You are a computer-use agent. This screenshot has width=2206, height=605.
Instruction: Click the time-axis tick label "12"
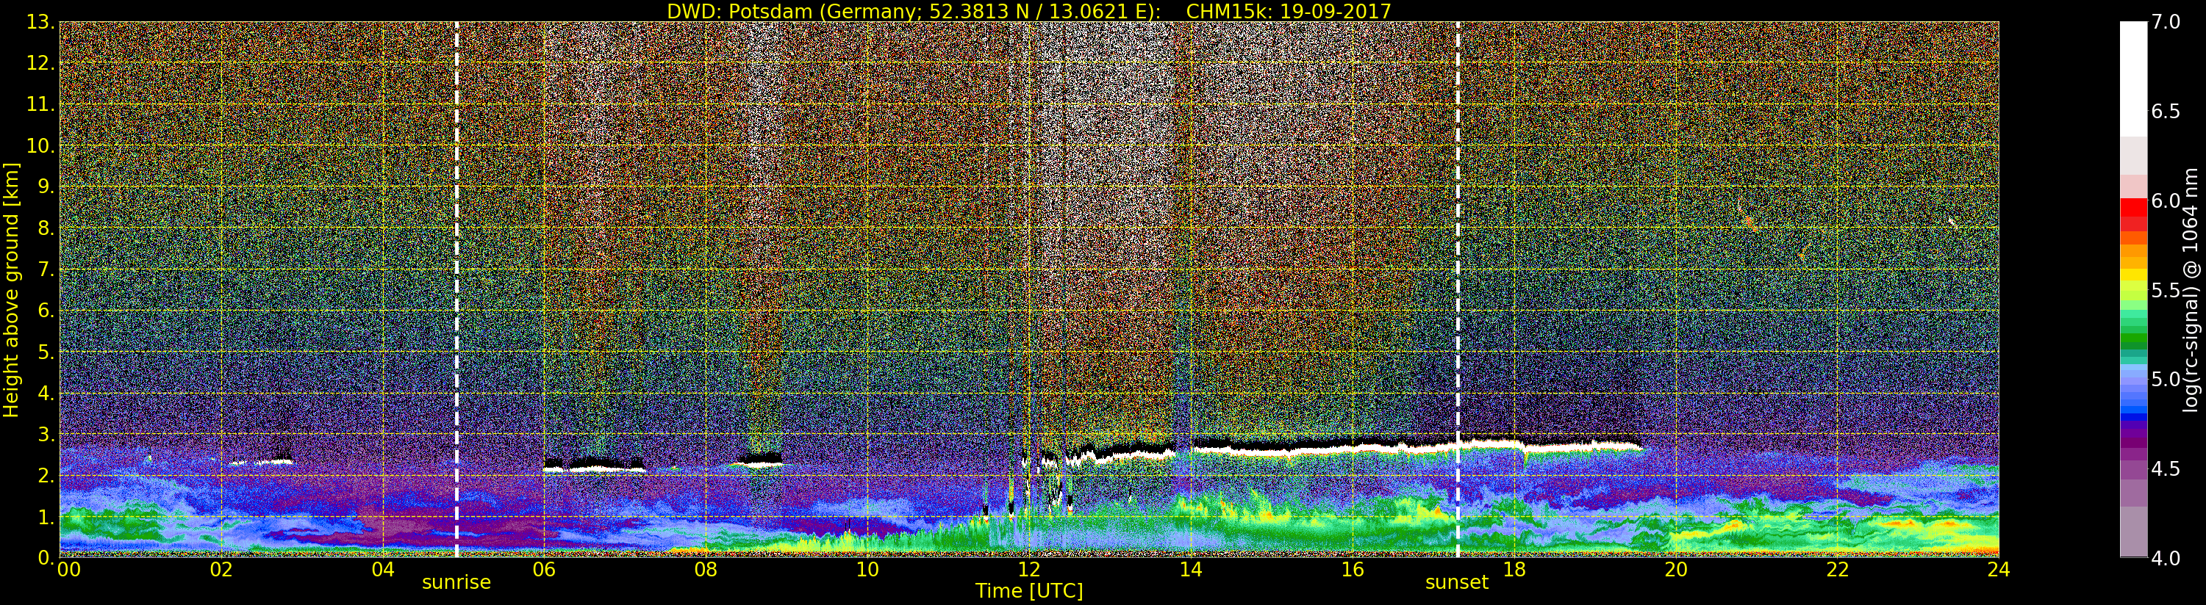coord(1029,569)
